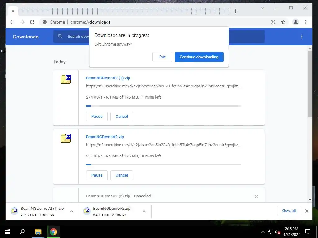The image size is (318, 238).
Task: Cancel the BeamNGDemoV2.zip download
Action: (x=122, y=175)
